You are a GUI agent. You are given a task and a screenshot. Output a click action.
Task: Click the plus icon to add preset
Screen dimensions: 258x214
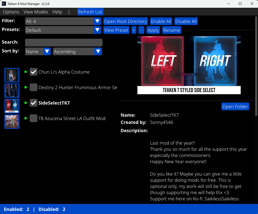(x=134, y=30)
